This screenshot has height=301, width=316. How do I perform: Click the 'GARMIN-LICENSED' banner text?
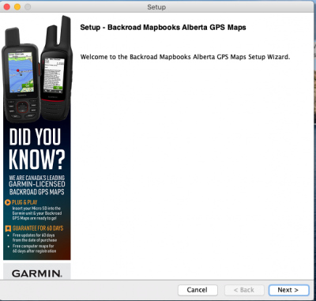37,184
